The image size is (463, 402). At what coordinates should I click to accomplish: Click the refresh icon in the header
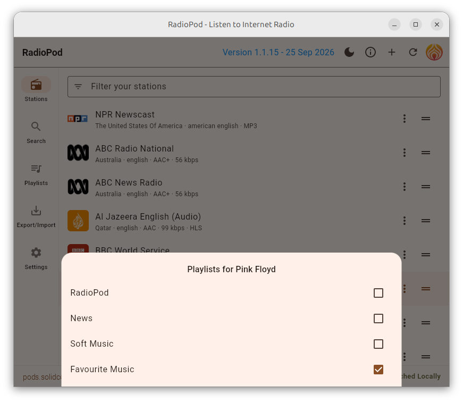click(x=413, y=52)
